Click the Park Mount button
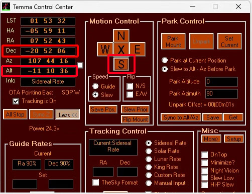This screenshot has width=252, height=194. pyautogui.click(x=173, y=41)
